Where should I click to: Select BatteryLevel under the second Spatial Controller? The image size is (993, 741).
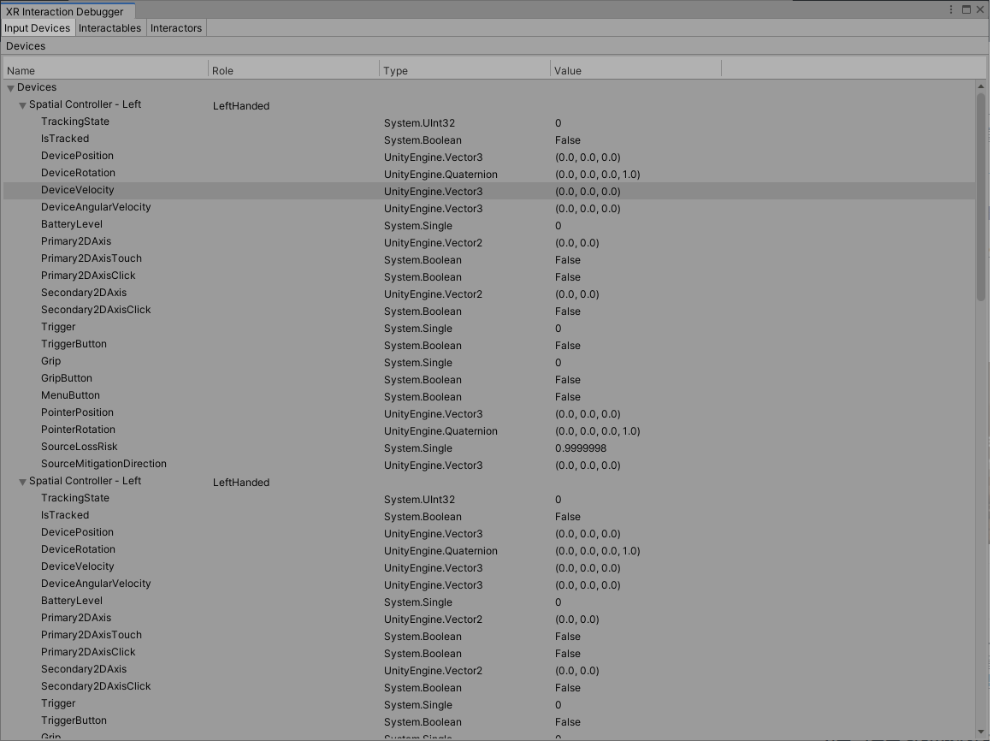[x=489, y=602]
